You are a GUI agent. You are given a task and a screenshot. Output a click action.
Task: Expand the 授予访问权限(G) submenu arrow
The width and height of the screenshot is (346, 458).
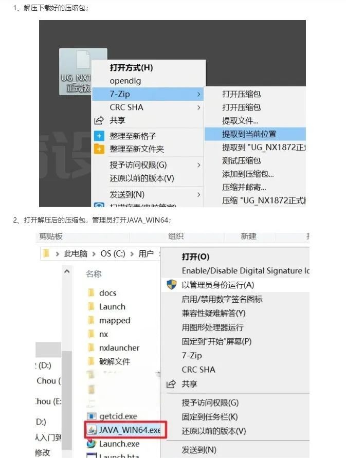click(199, 165)
